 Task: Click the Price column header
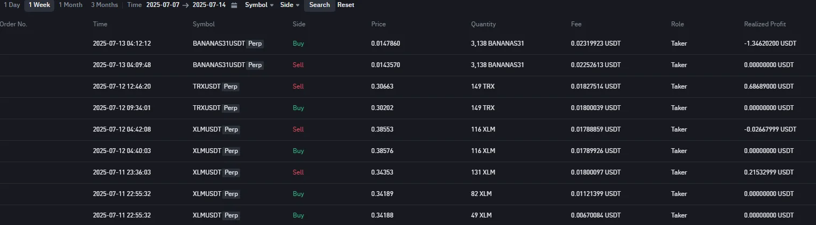click(378, 24)
